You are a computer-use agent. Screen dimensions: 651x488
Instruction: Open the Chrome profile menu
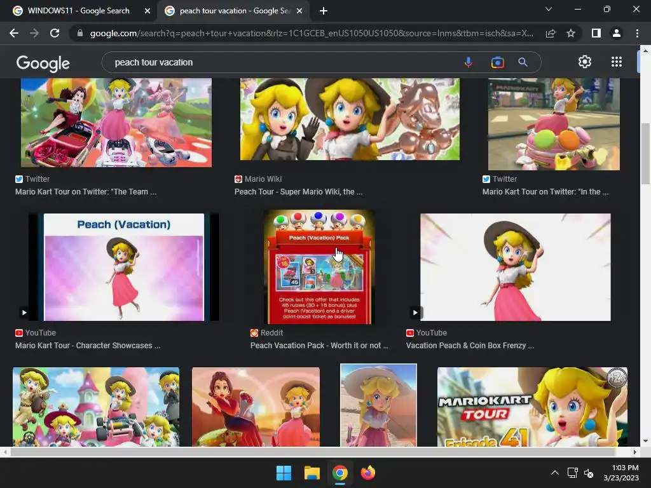click(617, 33)
